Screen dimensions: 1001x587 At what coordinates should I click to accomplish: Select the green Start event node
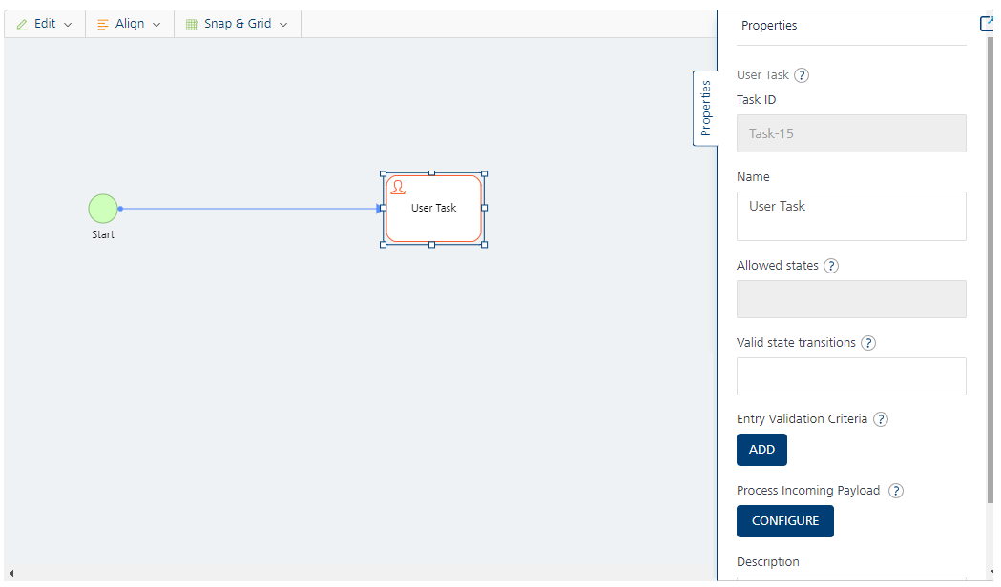[103, 209]
